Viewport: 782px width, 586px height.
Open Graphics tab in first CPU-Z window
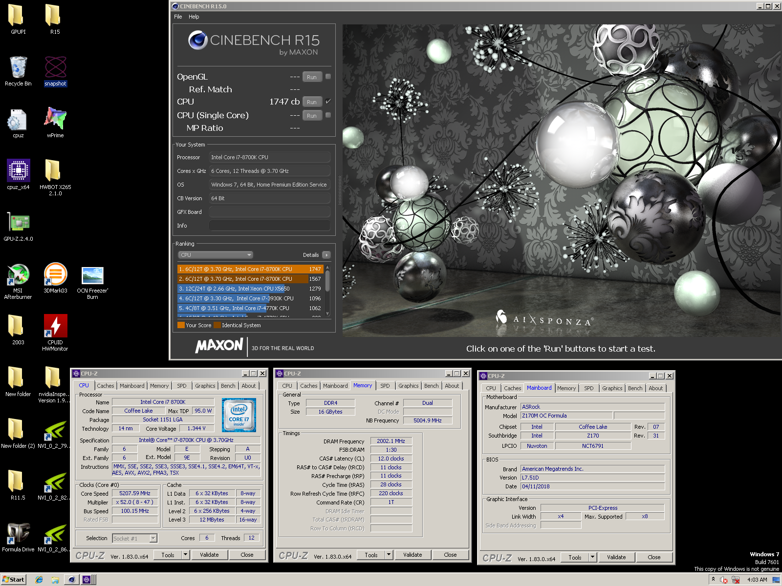point(205,386)
